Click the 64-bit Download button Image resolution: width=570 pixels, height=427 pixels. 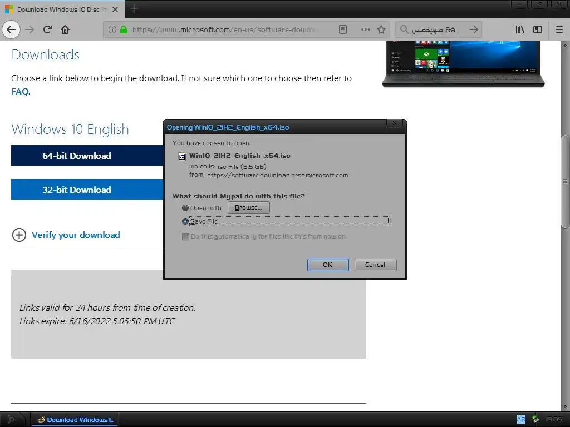coord(87,156)
